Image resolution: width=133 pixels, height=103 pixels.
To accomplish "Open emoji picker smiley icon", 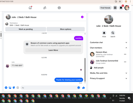I will pyautogui.click(x=78, y=88).
